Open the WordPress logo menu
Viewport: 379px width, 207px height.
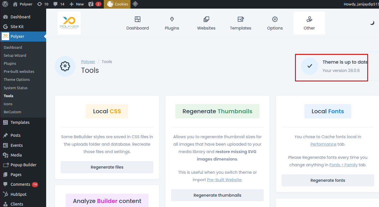[5, 4]
